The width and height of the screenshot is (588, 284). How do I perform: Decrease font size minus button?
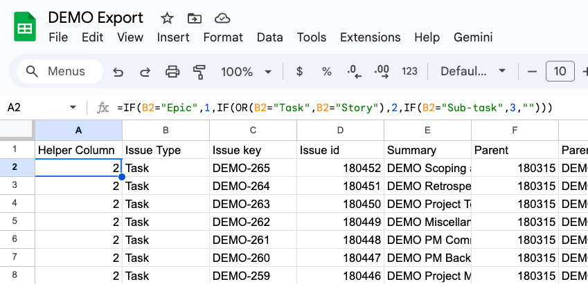[x=532, y=71]
